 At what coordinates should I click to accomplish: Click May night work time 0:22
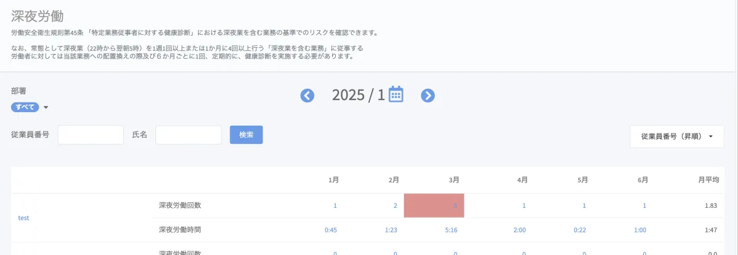click(580, 230)
